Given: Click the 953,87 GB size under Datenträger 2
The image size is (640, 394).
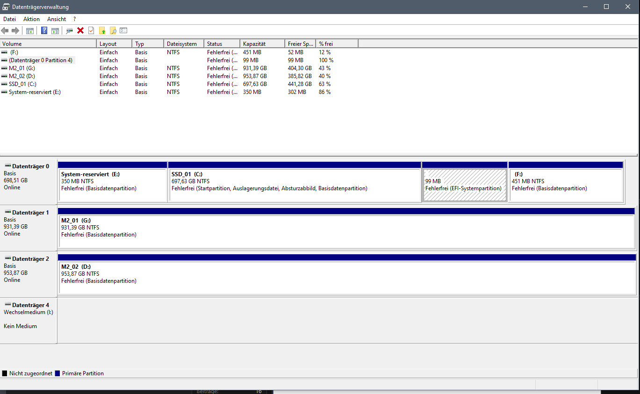Looking at the screenshot, I should point(15,273).
